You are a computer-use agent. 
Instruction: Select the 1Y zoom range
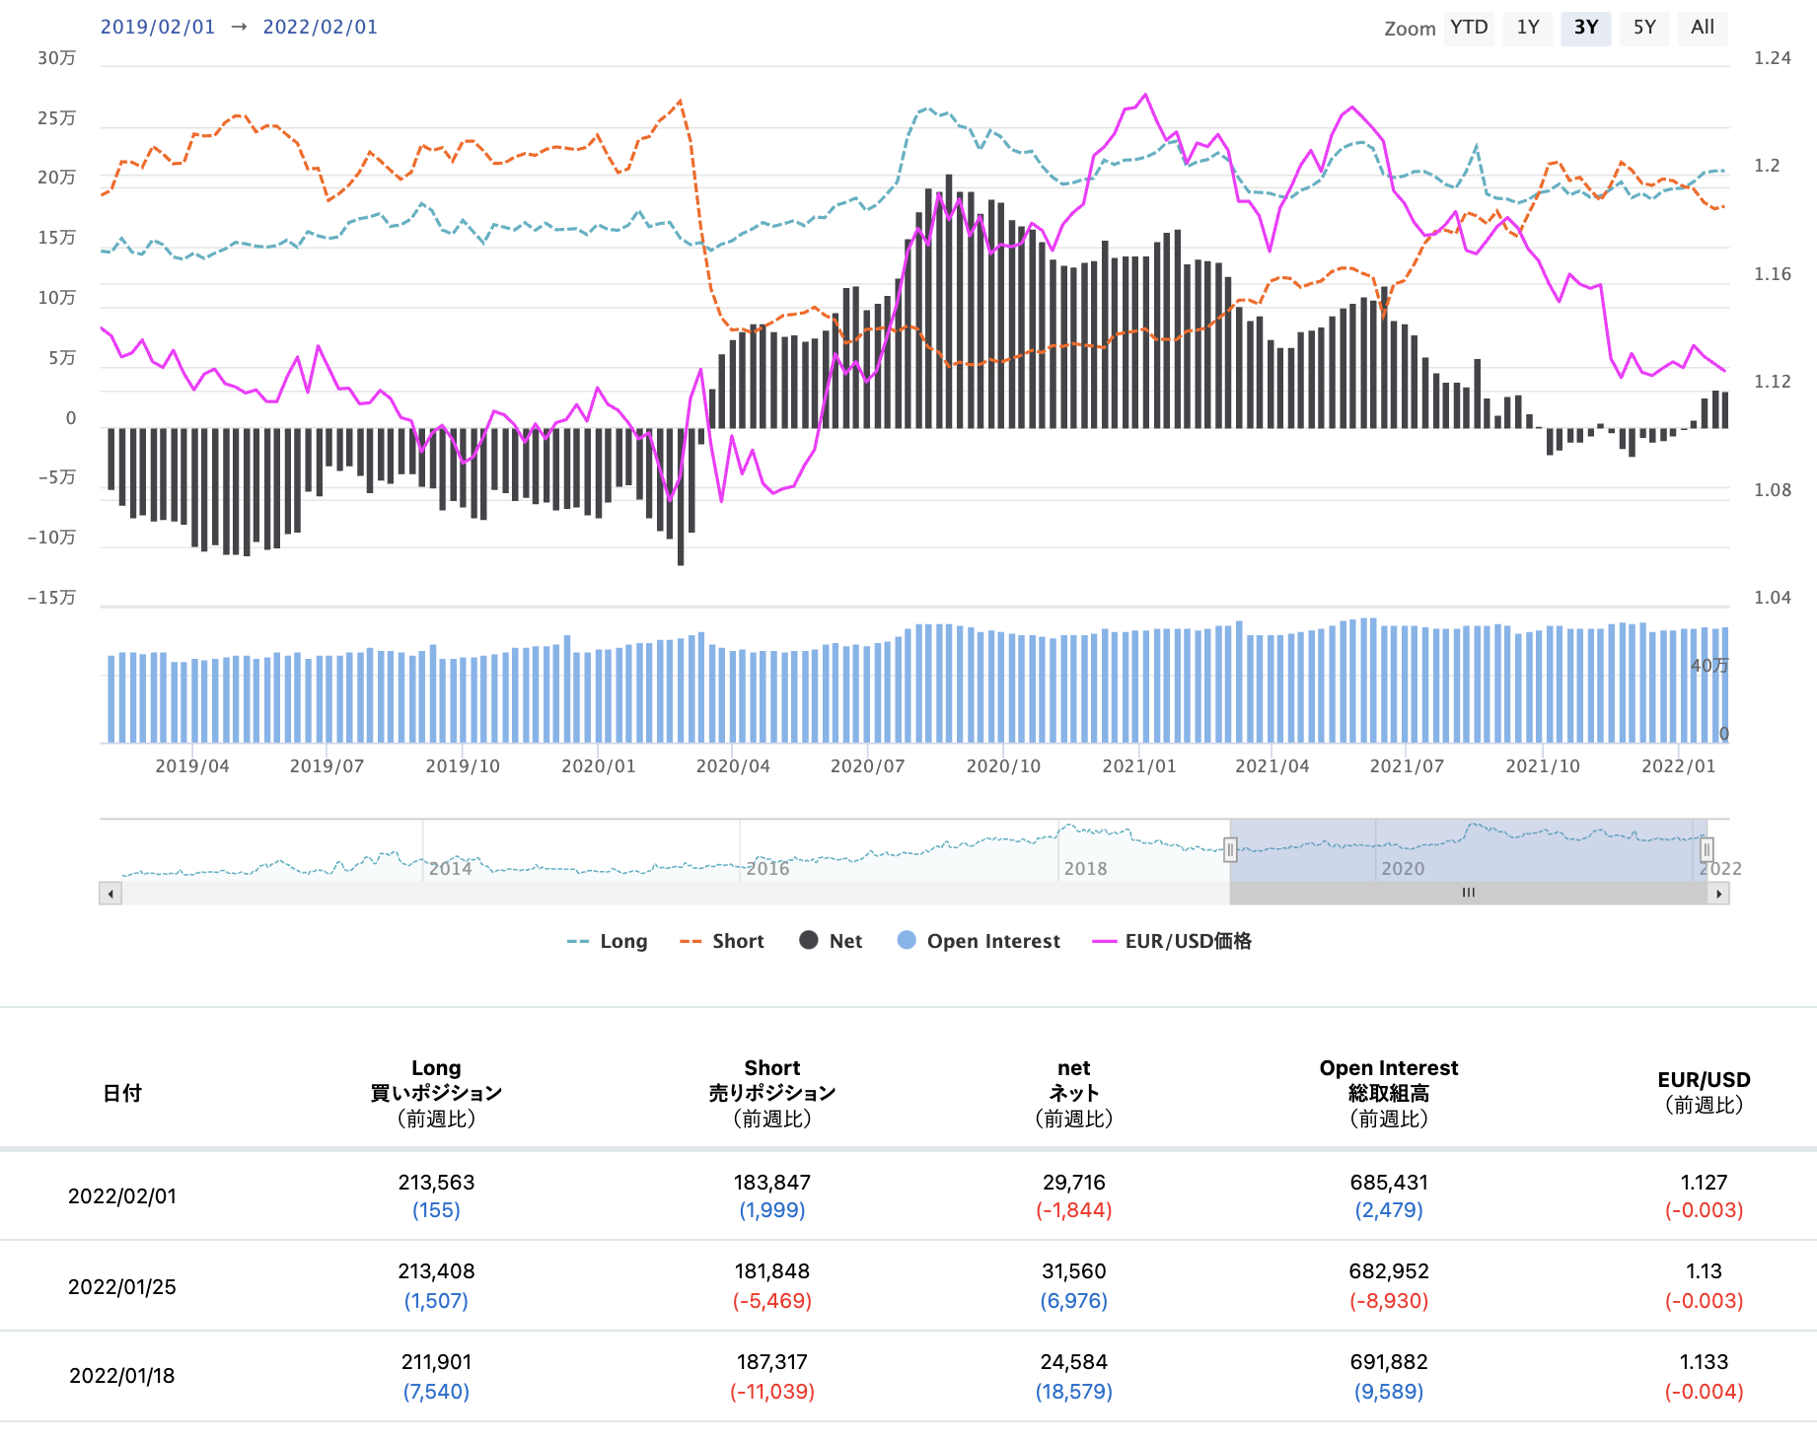[x=1528, y=28]
